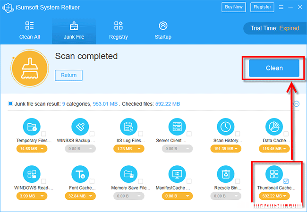Viewport: 307px width, 212px height.
Task: Click the Register button
Action: pos(262,7)
